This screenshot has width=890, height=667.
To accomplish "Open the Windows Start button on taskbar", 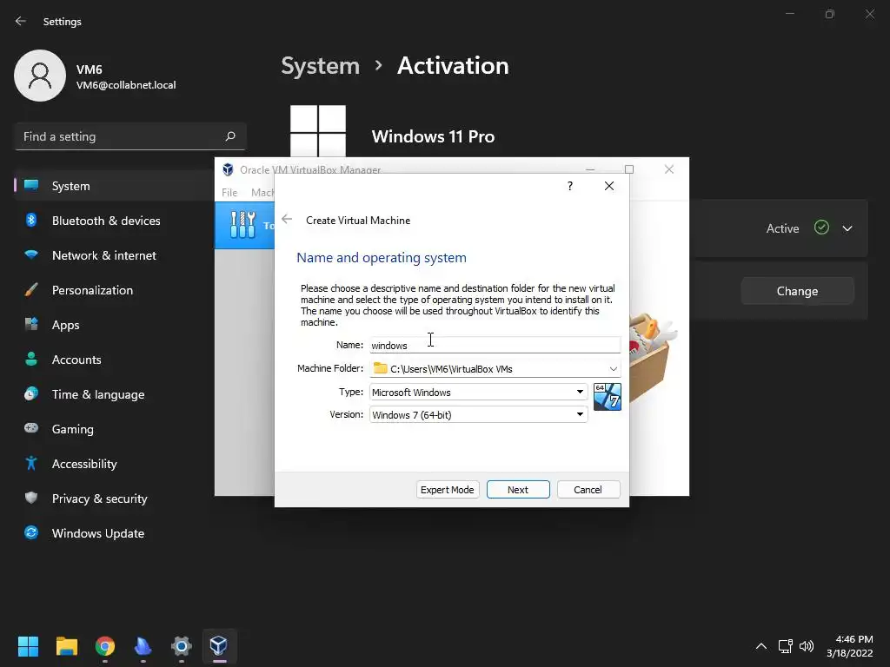I will [28, 646].
